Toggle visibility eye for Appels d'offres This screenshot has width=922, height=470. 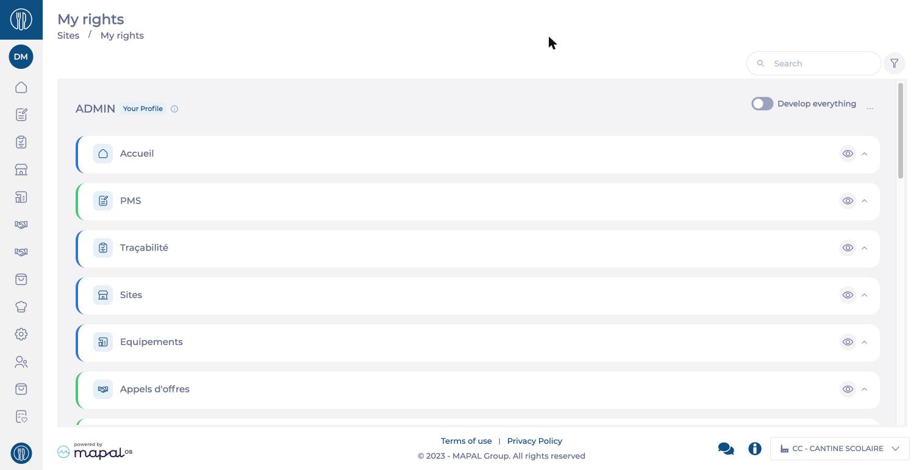(848, 389)
